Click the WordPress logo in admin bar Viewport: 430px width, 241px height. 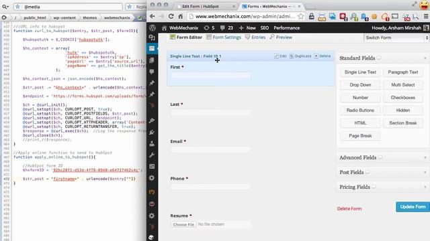[x=153, y=28]
